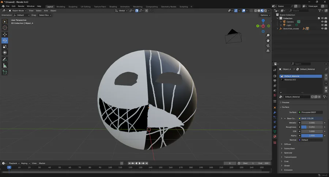Open Object Constraints properties tab
Screen dimensions: 329x177
[x=275, y=127]
